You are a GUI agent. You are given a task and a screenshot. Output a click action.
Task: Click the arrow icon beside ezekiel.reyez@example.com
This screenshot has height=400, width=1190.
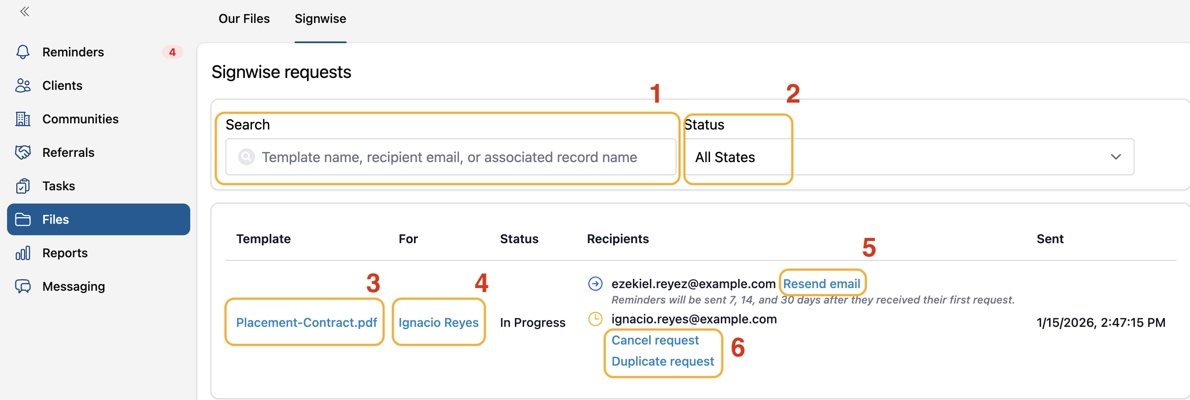tap(595, 284)
